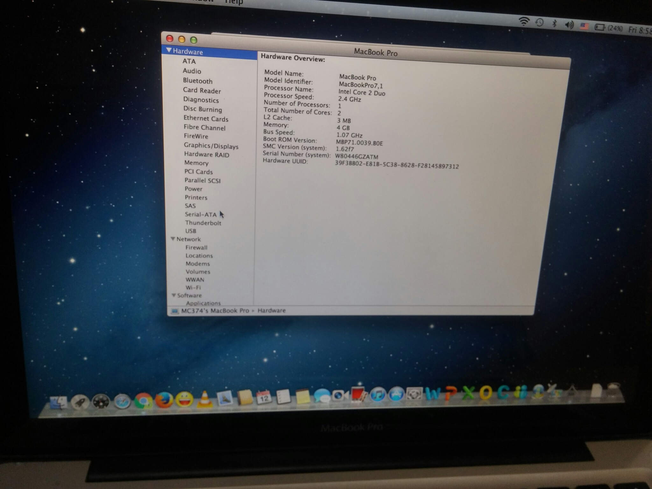Image resolution: width=652 pixels, height=489 pixels.
Task: Click the Hardware UUID value
Action: (397, 164)
